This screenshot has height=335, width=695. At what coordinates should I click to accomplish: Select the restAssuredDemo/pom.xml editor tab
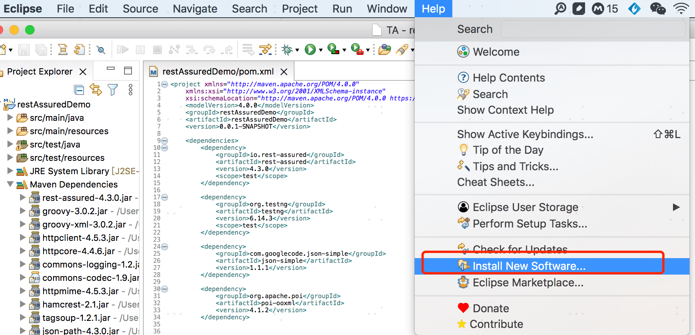click(x=218, y=71)
